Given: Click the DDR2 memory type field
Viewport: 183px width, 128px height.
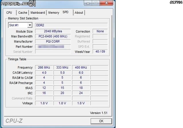Looking at the screenshot, I should [x=71, y=25].
